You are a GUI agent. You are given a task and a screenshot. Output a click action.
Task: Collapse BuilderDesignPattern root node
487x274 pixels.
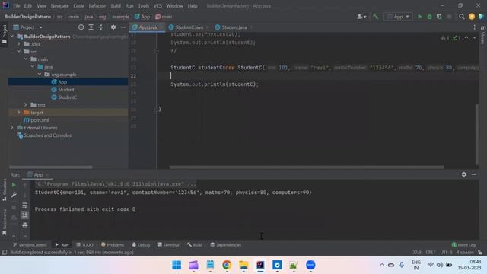12,37
